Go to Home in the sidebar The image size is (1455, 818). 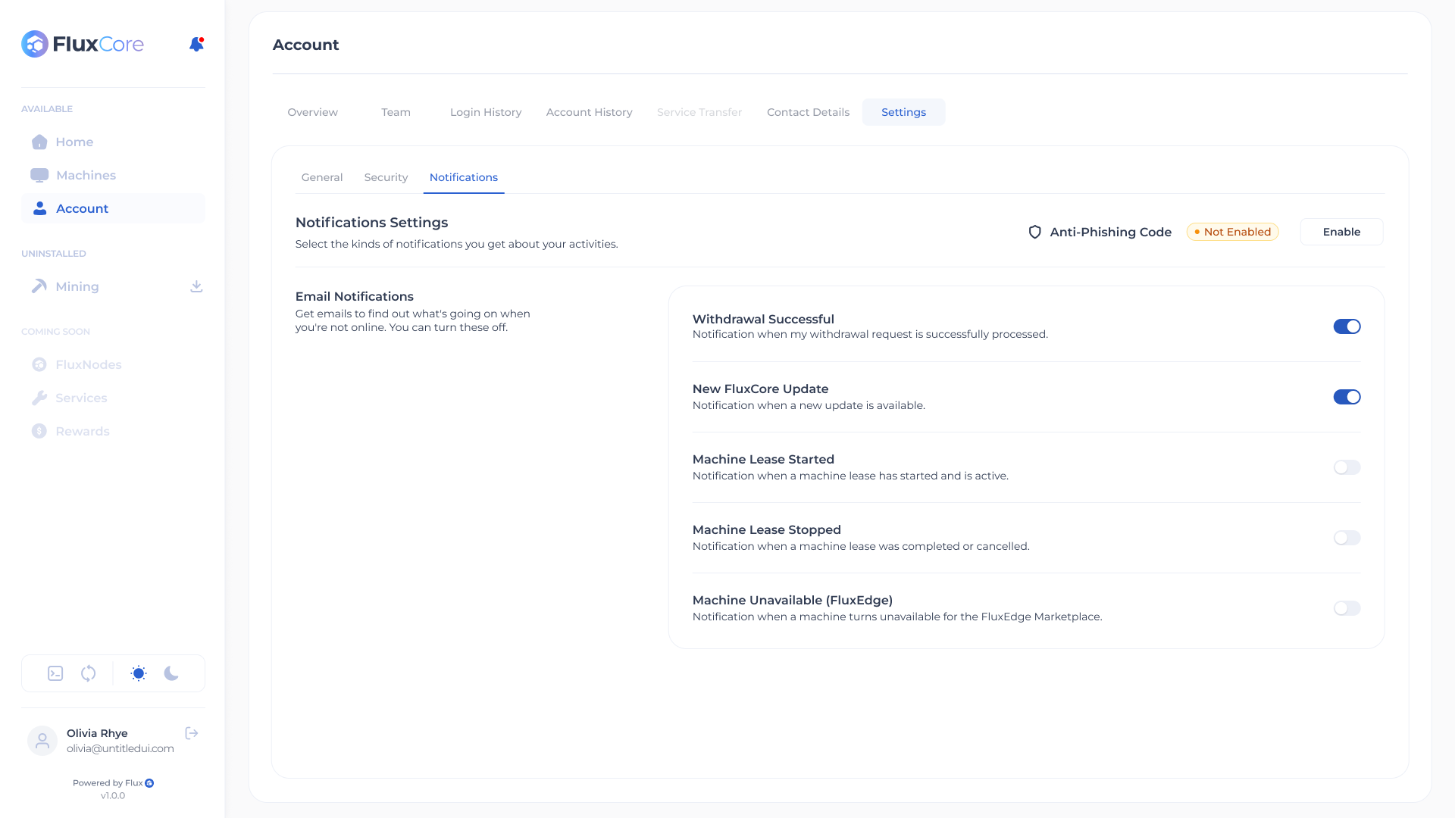click(113, 142)
